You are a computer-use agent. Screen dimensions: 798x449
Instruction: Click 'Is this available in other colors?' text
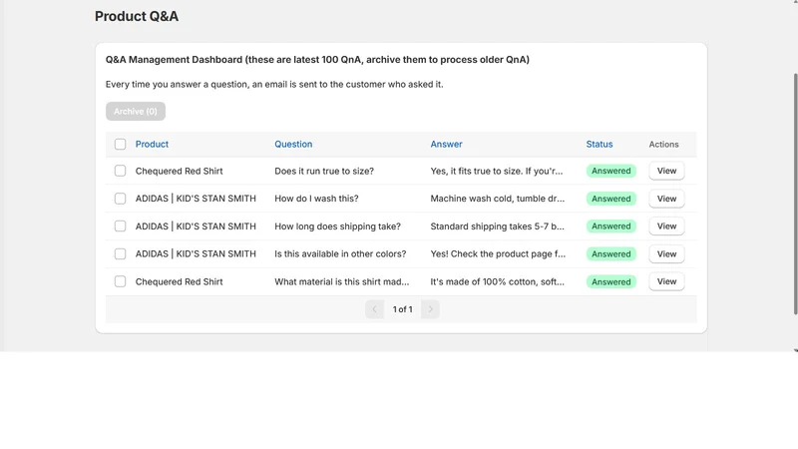(340, 254)
